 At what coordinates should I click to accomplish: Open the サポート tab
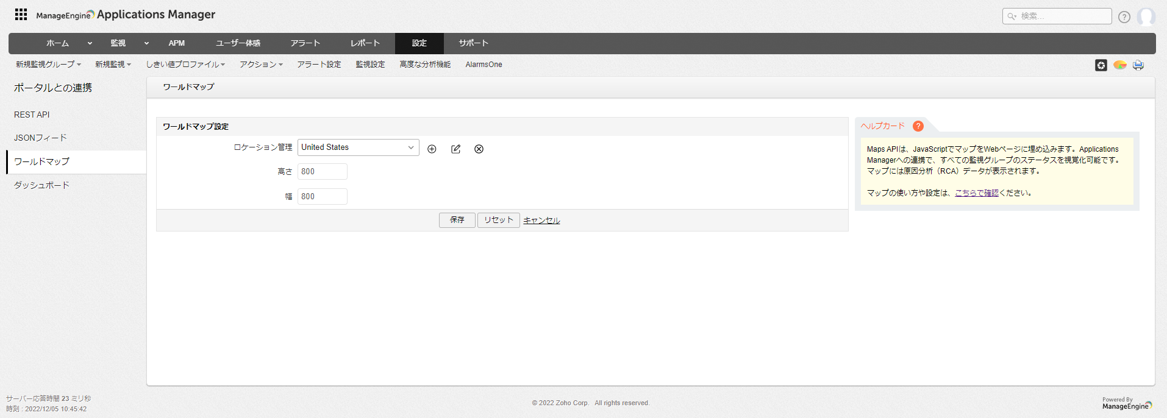point(474,43)
